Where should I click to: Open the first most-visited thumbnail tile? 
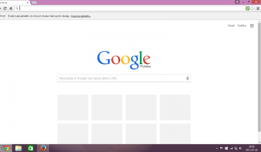[x=73, y=108]
